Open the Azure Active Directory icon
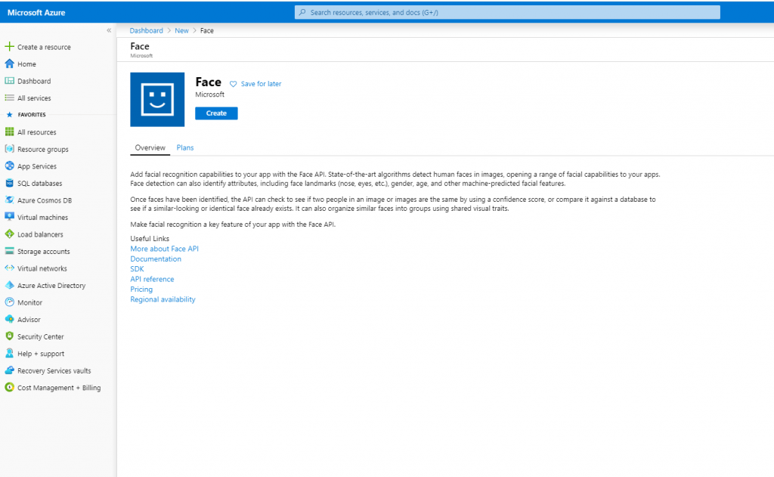The image size is (774, 477). (x=9, y=285)
